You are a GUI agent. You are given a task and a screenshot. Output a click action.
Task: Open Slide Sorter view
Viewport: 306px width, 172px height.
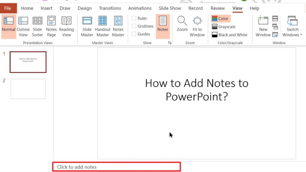pos(37,26)
